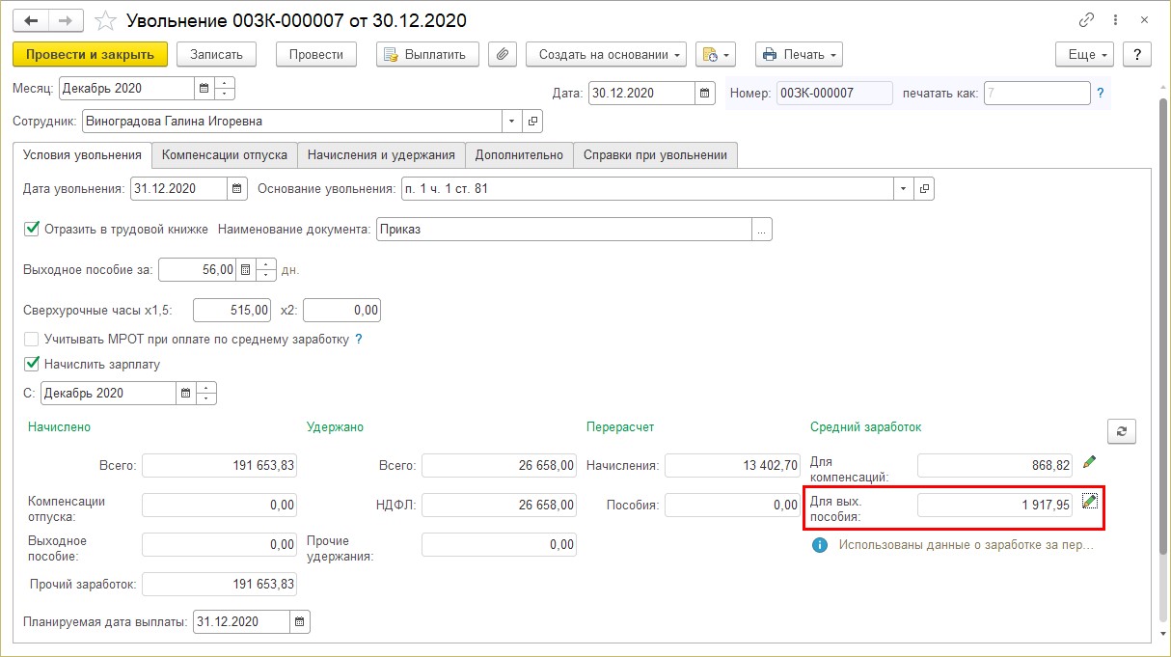Click the Номер field 003К-000007
Image resolution: width=1171 pixels, height=657 pixels.
point(834,94)
